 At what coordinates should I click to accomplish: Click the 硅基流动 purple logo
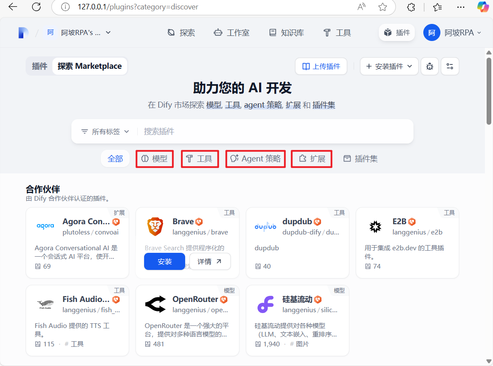click(x=266, y=305)
